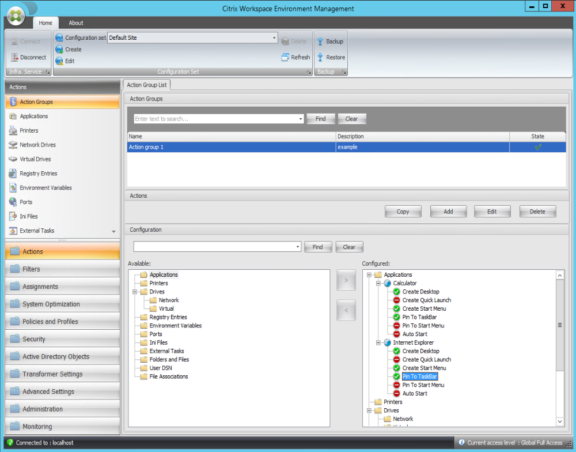Select Registry Entries in the sidebar
The height and width of the screenshot is (452, 576).
pos(38,174)
